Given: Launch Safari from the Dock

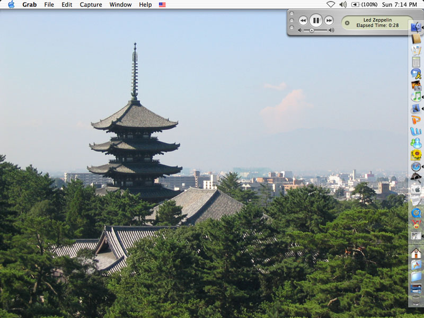Looking at the screenshot, I should pyautogui.click(x=416, y=166).
